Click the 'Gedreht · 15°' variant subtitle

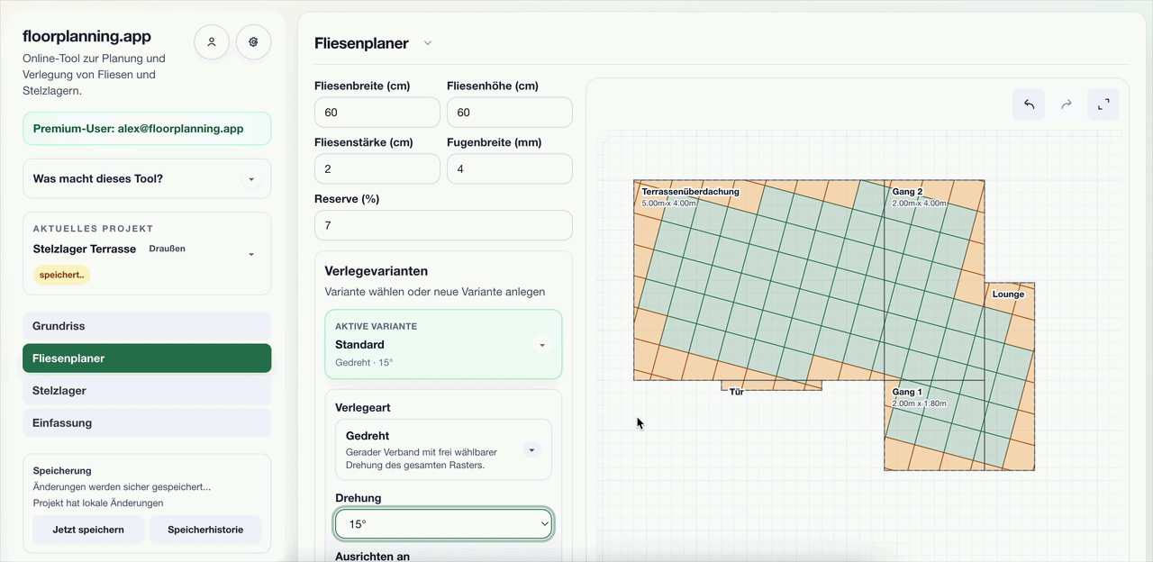(x=364, y=363)
